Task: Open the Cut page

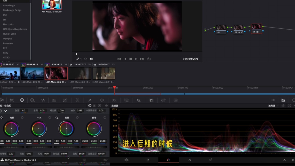Action: tap(105, 160)
